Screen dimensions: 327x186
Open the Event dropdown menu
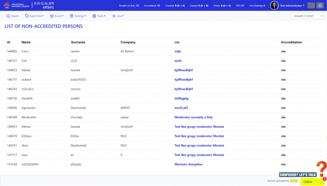(x=57, y=16)
